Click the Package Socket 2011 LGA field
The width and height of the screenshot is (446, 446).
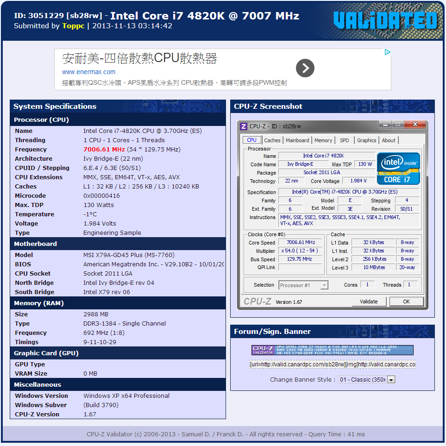[327, 173]
